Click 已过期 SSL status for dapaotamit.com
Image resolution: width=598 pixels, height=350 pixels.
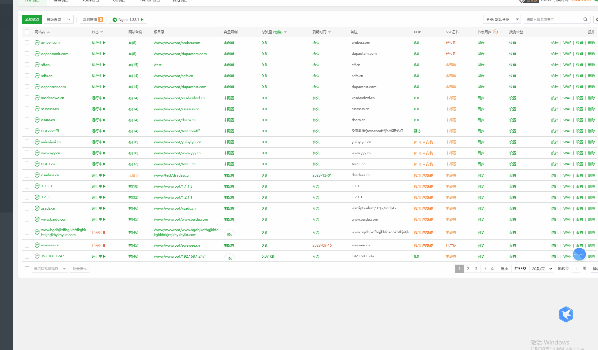coord(451,54)
